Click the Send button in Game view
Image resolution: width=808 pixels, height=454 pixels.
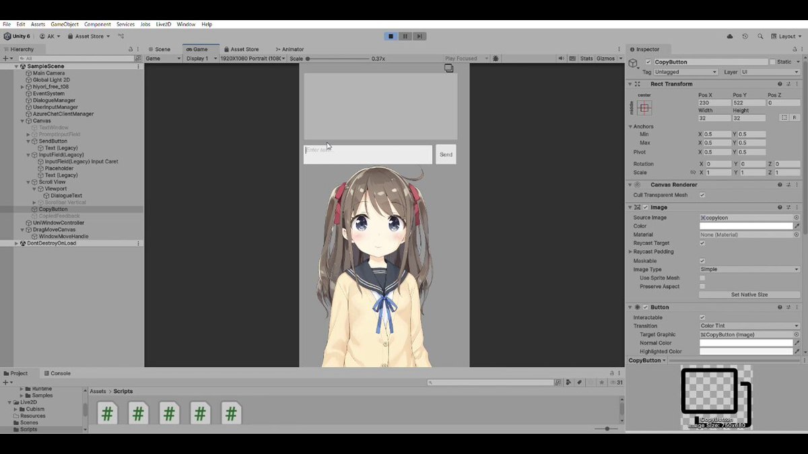(446, 154)
